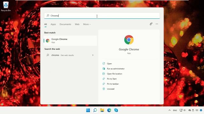Choose Pin to Start action
This screenshot has height=114, width=204.
112,79
